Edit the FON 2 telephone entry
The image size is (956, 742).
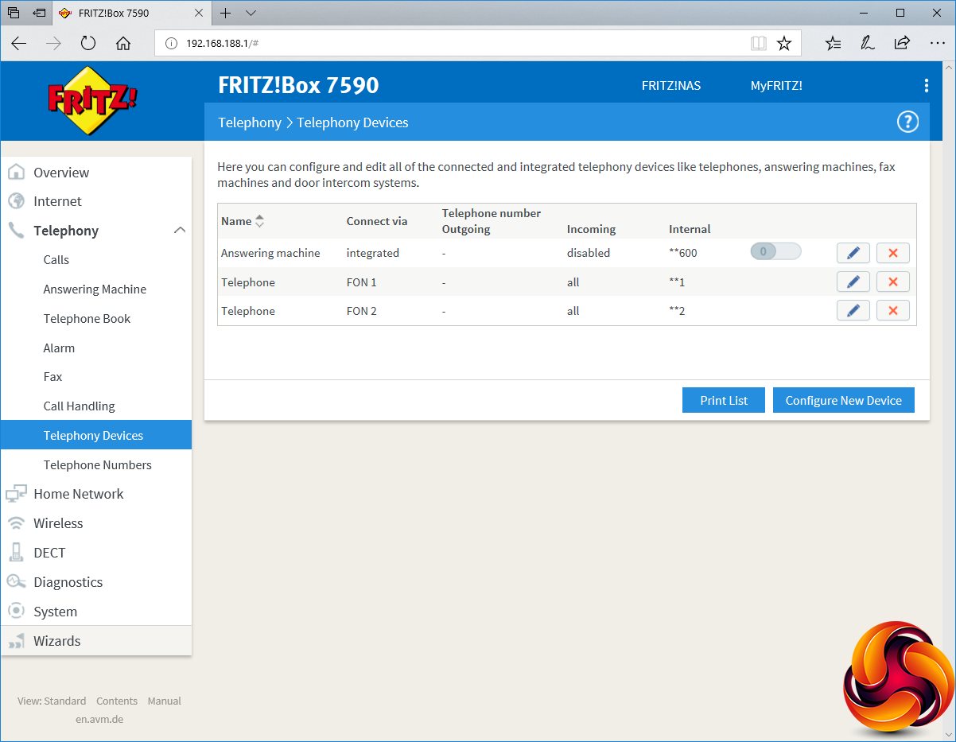pyautogui.click(x=853, y=311)
